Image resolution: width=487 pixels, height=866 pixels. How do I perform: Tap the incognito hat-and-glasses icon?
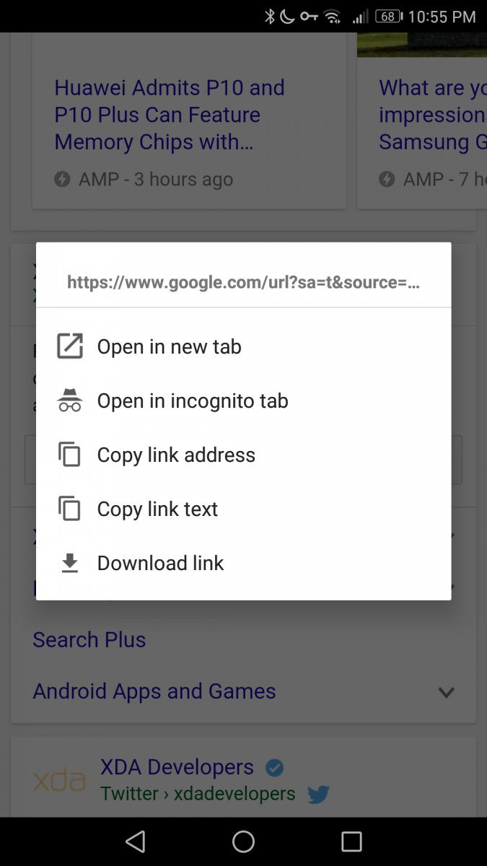pos(70,400)
